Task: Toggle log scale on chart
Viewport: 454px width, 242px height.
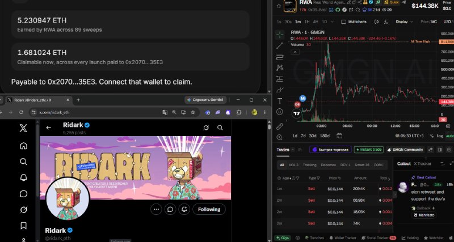Action: coord(440,135)
